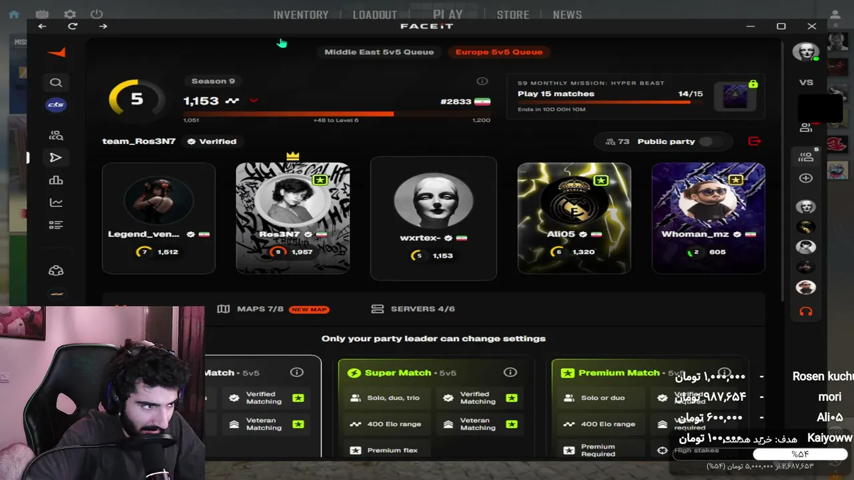This screenshot has height=480, width=854.
Task: Open the bulleted list icon in the left sidebar
Action: [x=56, y=225]
